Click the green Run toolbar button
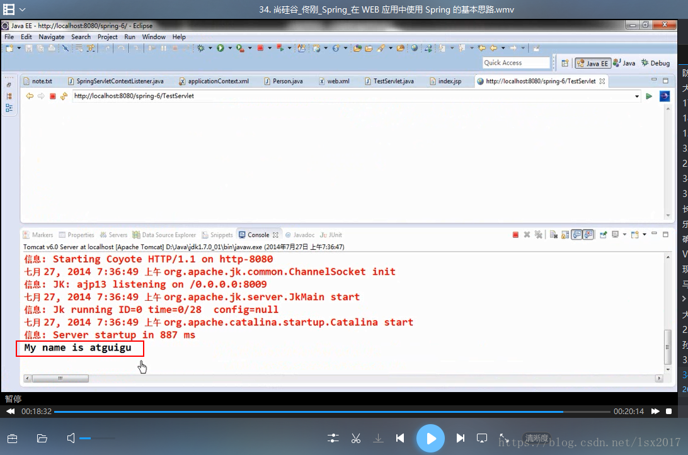688x455 pixels. [221, 48]
